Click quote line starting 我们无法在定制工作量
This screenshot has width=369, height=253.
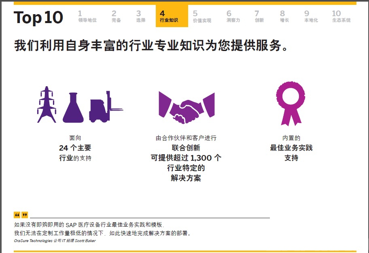coord(102,233)
